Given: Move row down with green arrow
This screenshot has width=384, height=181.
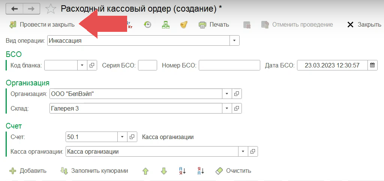Looking at the screenshot, I should pyautogui.click(x=163, y=171).
